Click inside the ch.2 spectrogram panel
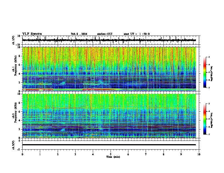Image resolution: width=224 pixels, height=173 pixels. click(x=109, y=116)
